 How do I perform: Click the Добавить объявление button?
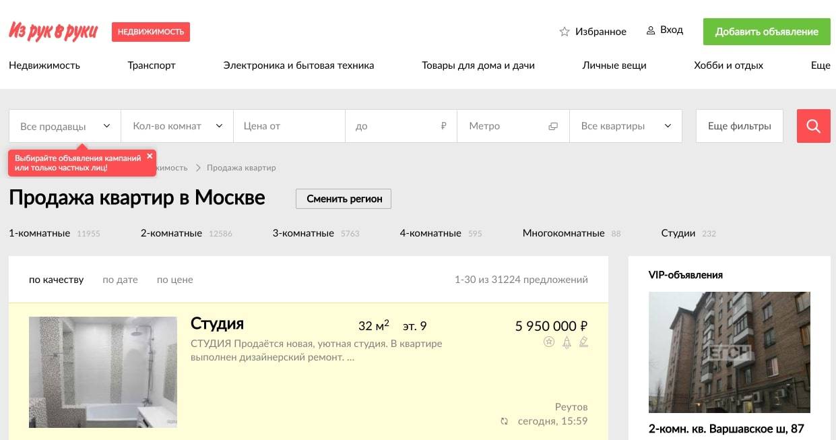pos(767,32)
